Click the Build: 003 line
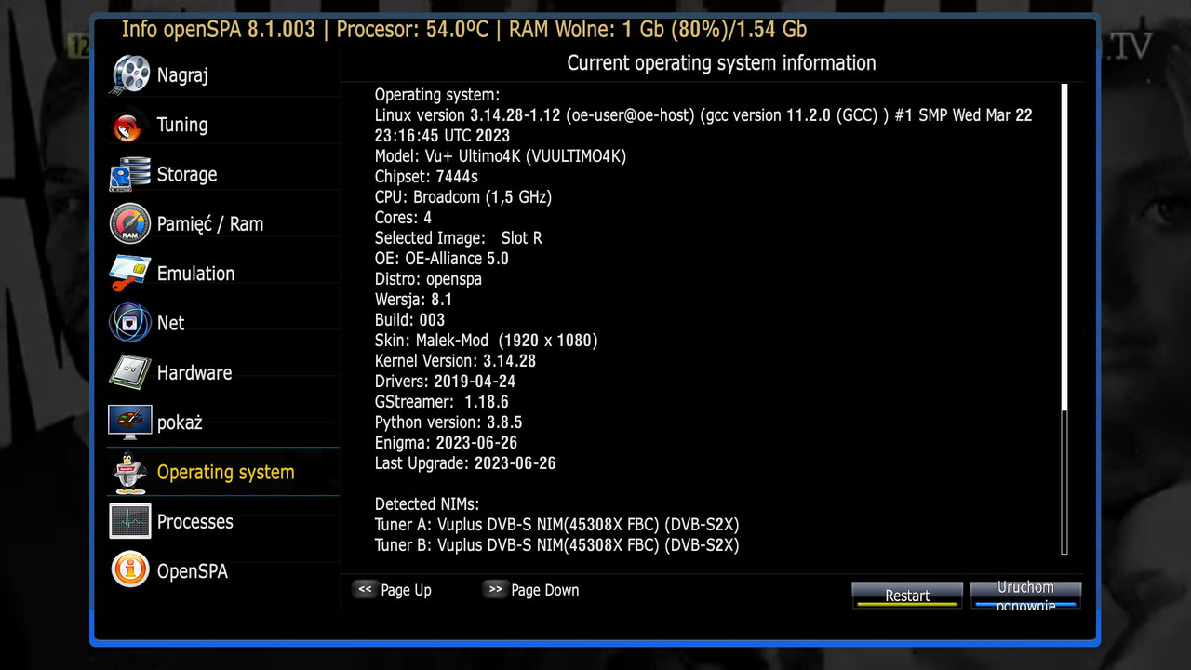1191x670 pixels. coord(409,319)
